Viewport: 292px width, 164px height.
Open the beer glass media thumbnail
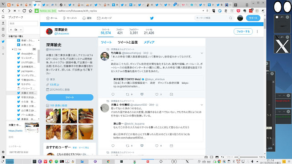pyautogui.click(x=86, y=132)
